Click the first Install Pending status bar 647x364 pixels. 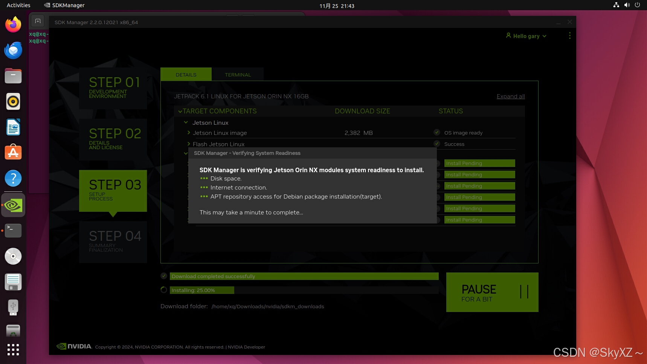coord(480,163)
